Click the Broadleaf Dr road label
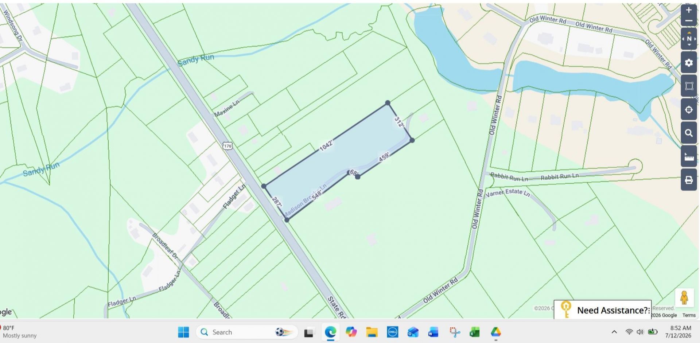 point(165,246)
